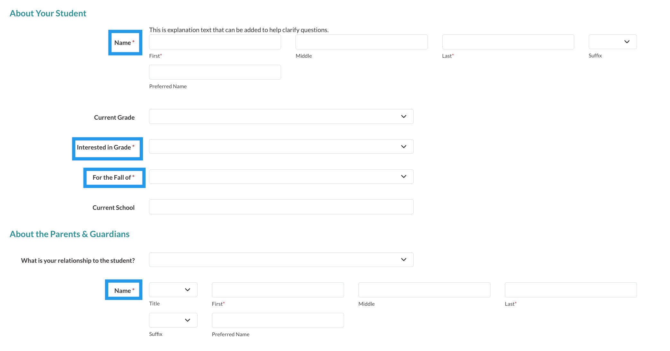The image size is (670, 351).
Task: Focus the parent Preferred Name field
Action: 278,320
